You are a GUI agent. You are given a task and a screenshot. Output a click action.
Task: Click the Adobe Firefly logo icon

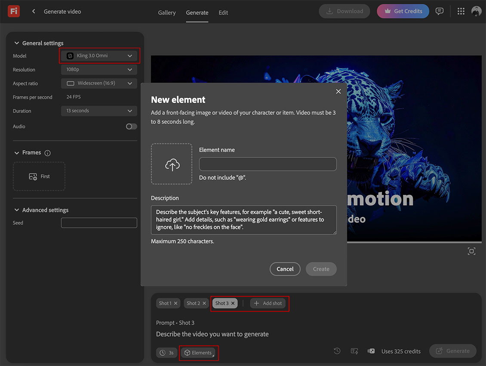click(13, 11)
